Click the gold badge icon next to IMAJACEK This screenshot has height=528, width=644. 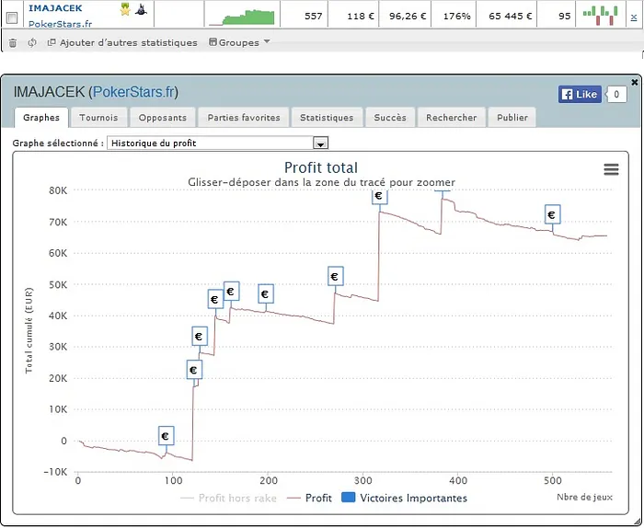pyautogui.click(x=125, y=9)
